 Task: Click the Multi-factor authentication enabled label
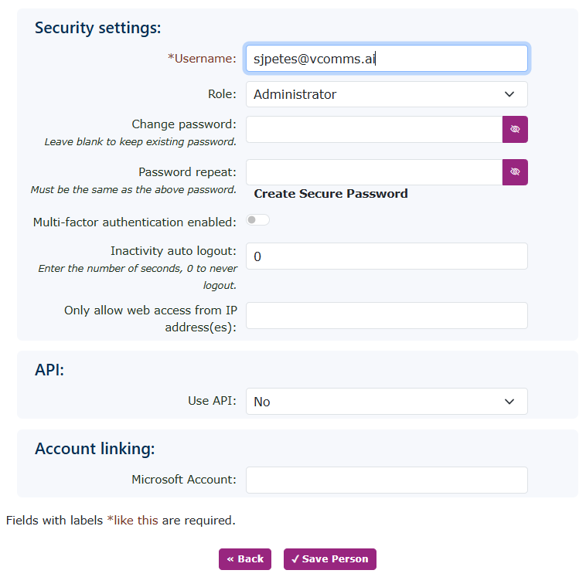coord(135,222)
